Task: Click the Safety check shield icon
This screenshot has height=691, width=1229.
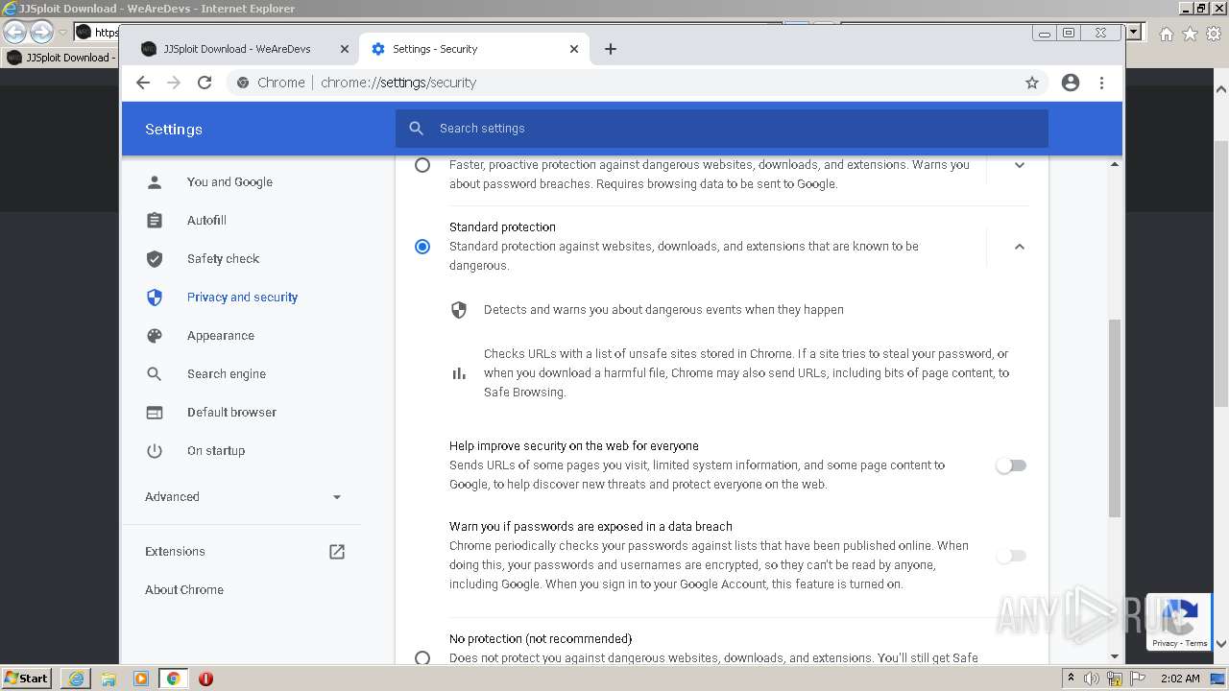Action: (155, 259)
